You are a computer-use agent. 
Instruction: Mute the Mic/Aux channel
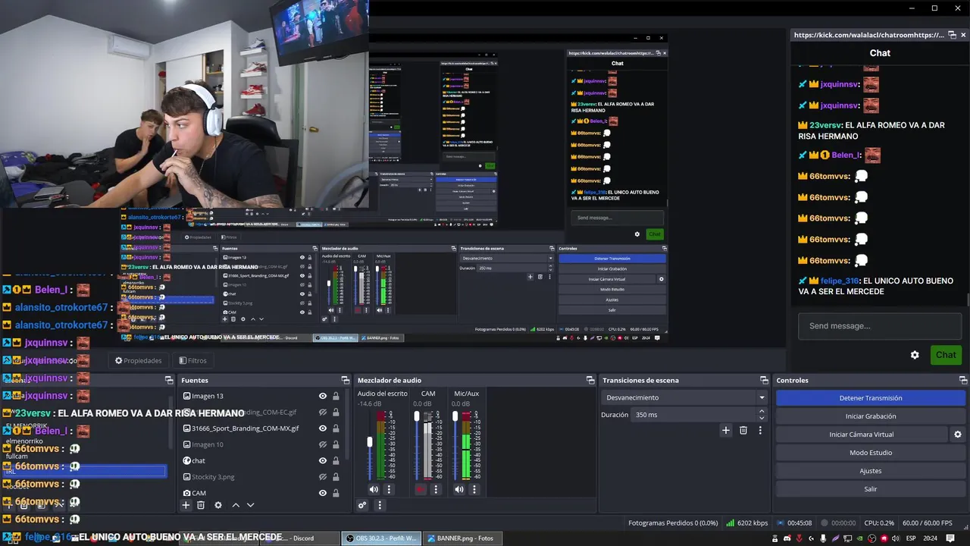[459, 489]
